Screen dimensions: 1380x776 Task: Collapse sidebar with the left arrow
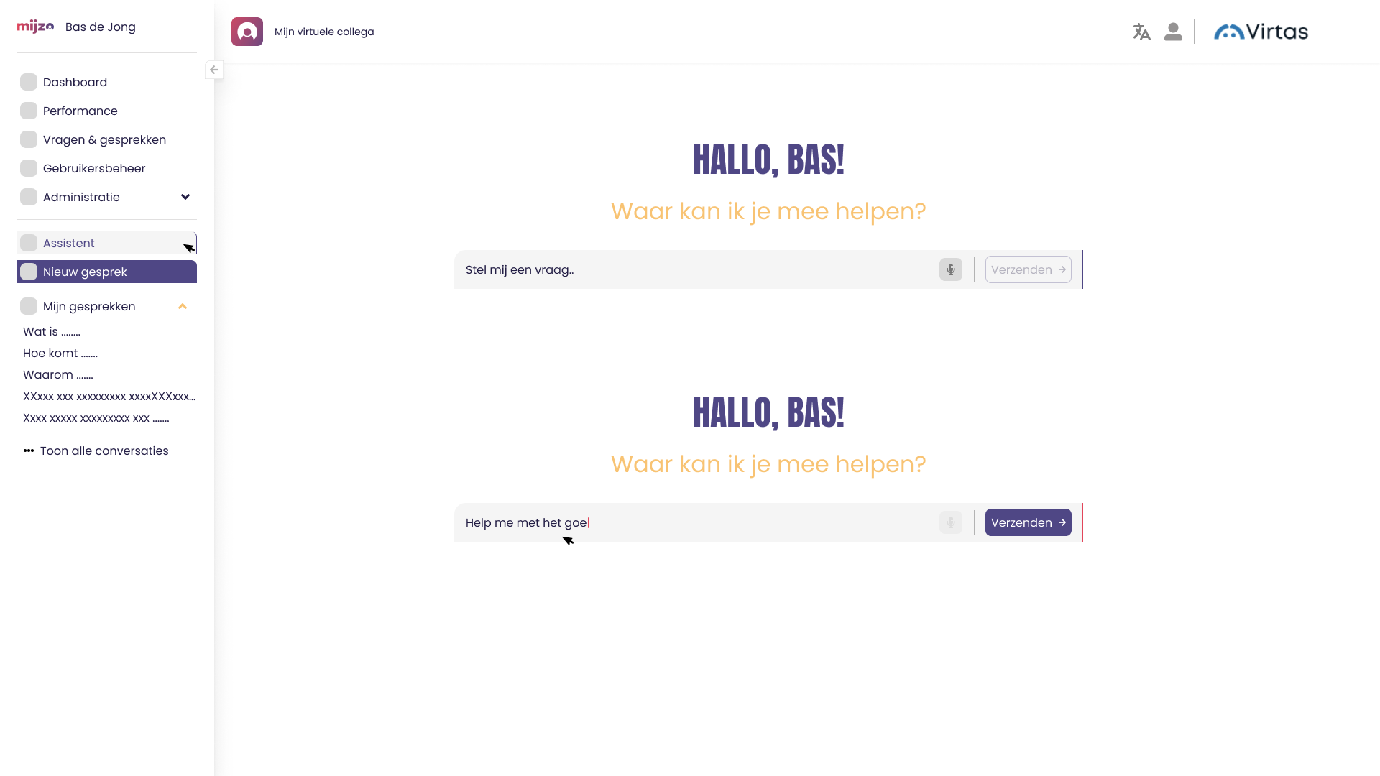pyautogui.click(x=214, y=70)
